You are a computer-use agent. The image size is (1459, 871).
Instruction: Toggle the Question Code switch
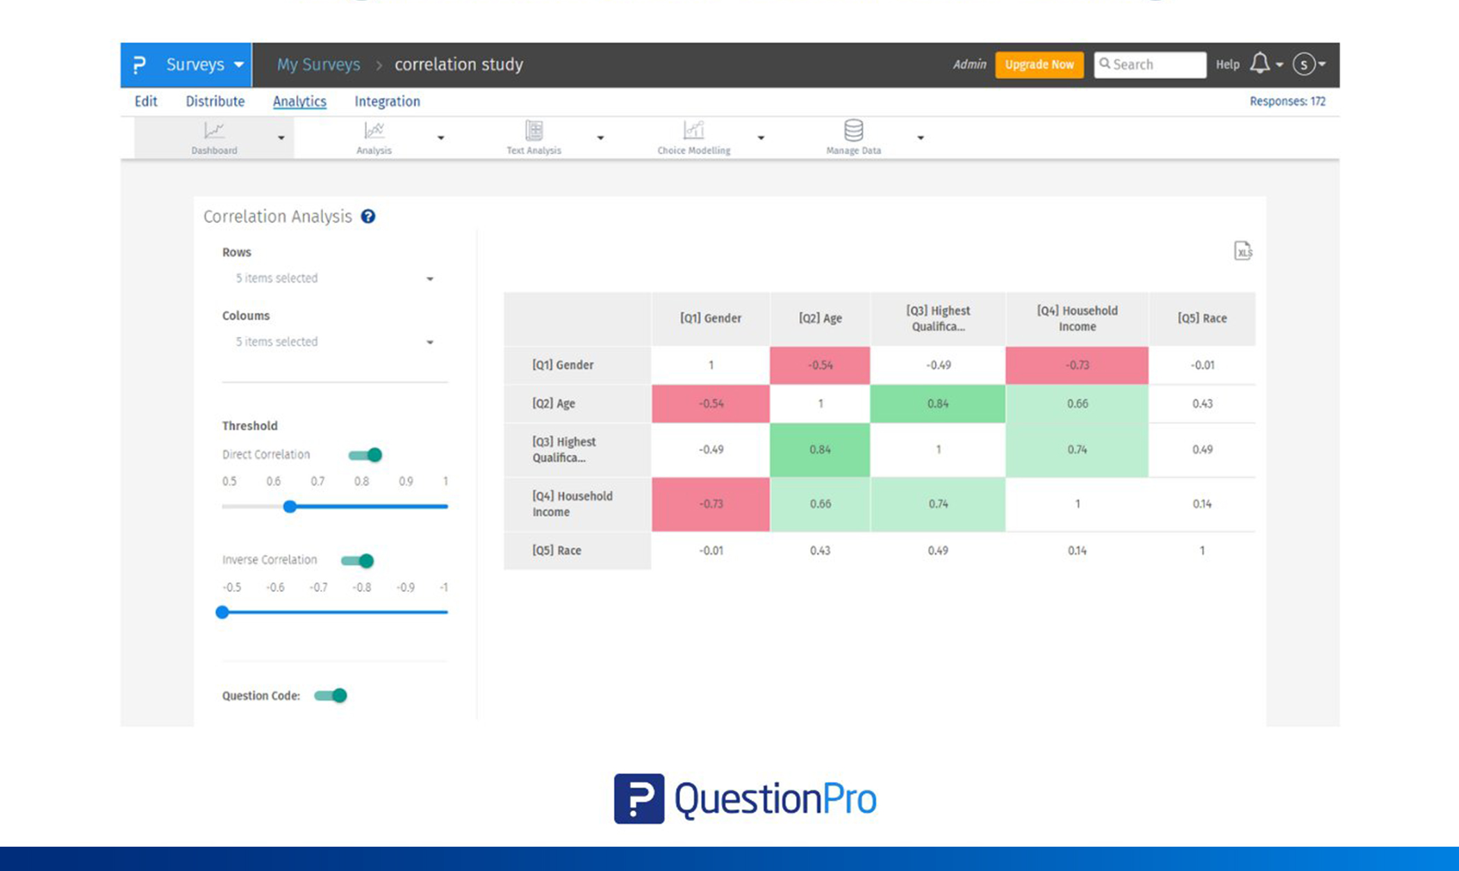331,695
